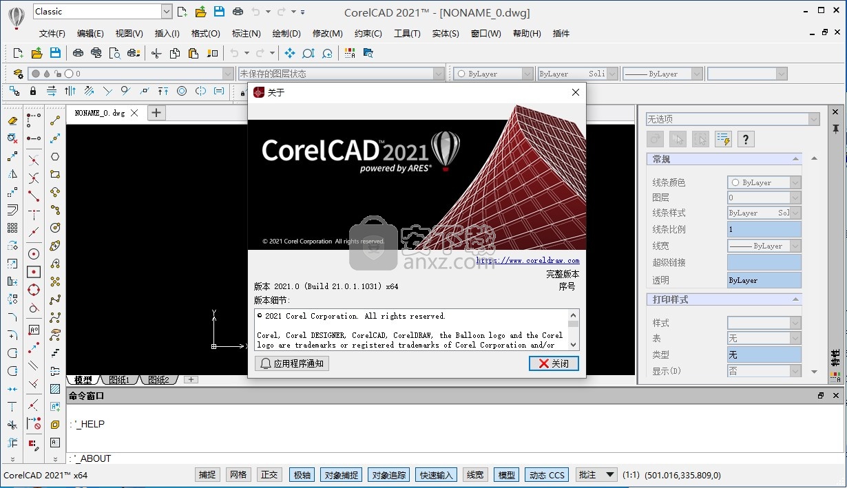
Task: Click the question mark help icon in Properties
Action: [746, 139]
